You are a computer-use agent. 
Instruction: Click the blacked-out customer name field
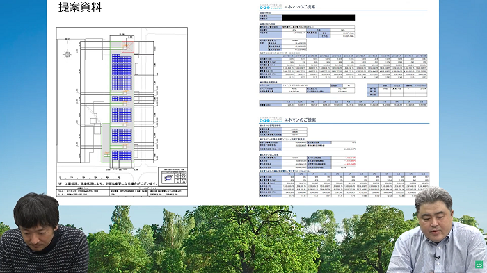[319, 17]
